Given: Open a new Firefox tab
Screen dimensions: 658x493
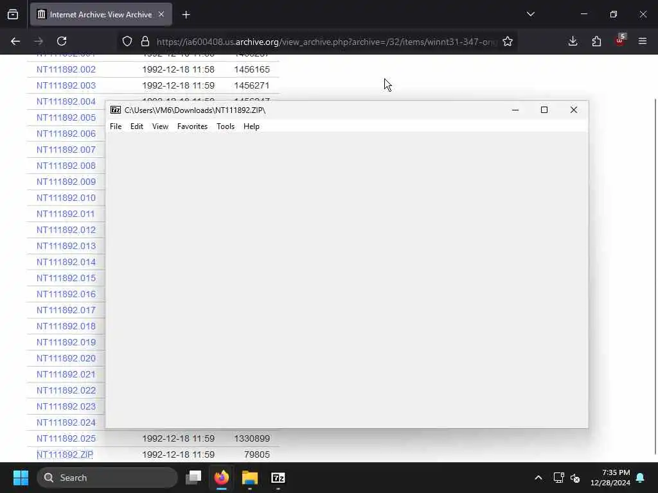Looking at the screenshot, I should pos(186,15).
